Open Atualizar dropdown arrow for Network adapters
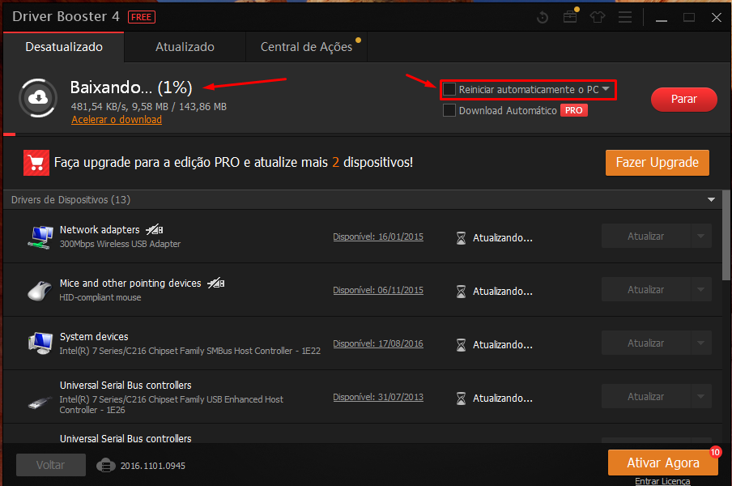 coord(700,237)
